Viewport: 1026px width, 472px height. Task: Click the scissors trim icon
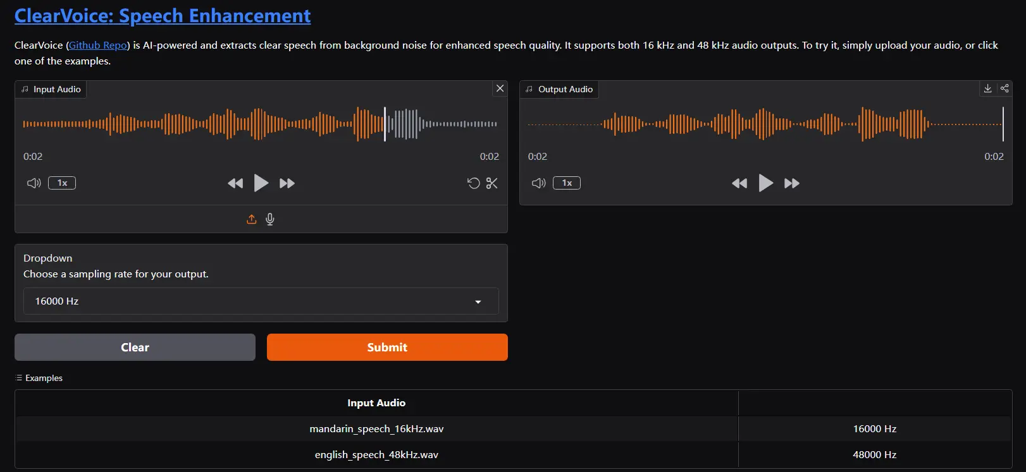point(491,183)
